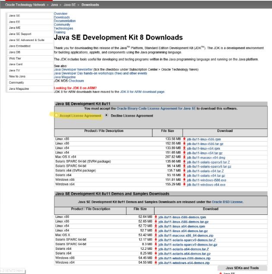Download jdk-8u11-windows-x64-demos.zip file link

point(184,263)
